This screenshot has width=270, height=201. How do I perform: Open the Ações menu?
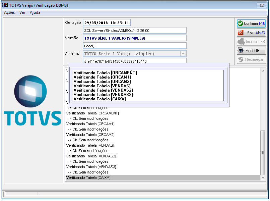tap(9, 12)
